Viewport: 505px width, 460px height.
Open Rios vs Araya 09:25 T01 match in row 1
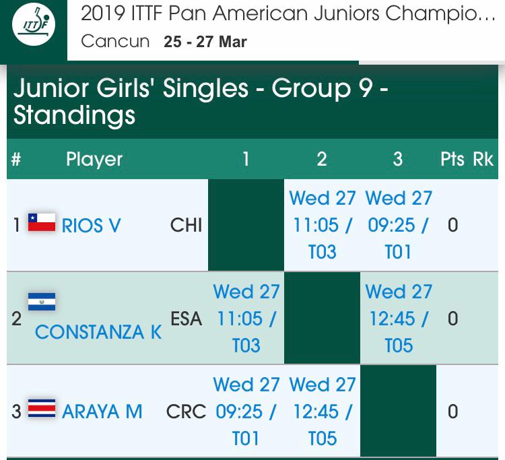(x=398, y=225)
